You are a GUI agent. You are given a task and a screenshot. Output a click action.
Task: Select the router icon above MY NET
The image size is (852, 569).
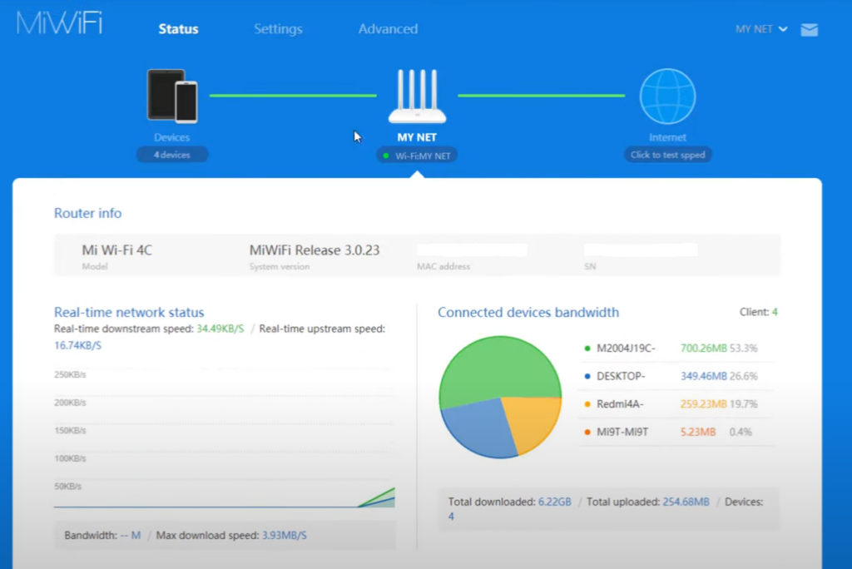point(417,96)
